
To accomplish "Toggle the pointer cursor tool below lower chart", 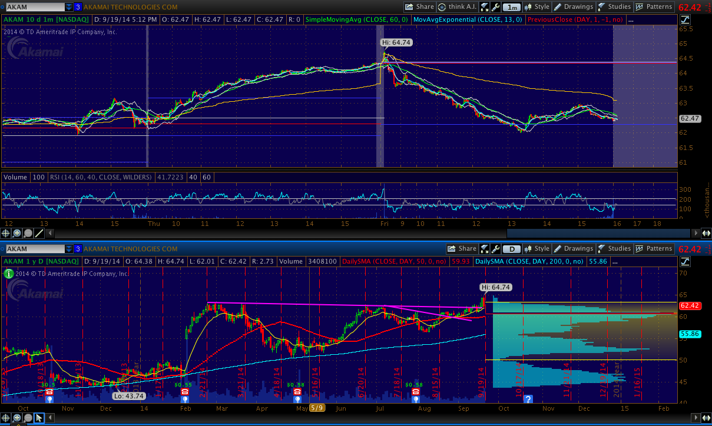I will click(39, 418).
